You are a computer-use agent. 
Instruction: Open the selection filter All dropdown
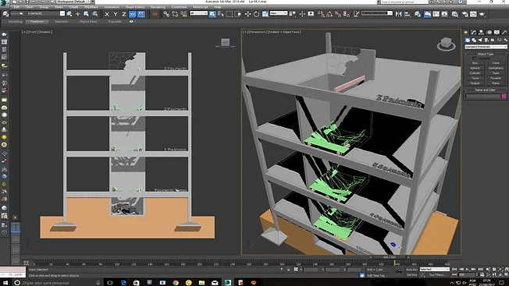[x=198, y=13]
